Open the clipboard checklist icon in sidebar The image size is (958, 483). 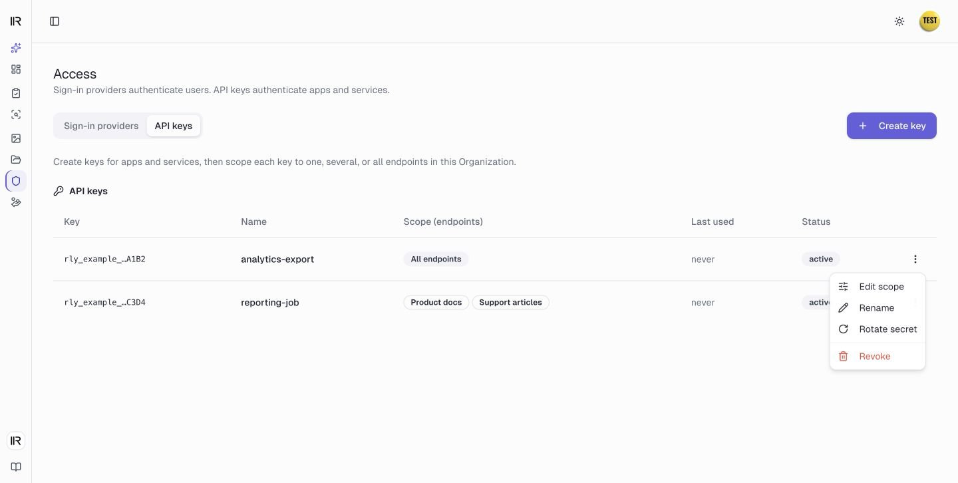pos(16,93)
